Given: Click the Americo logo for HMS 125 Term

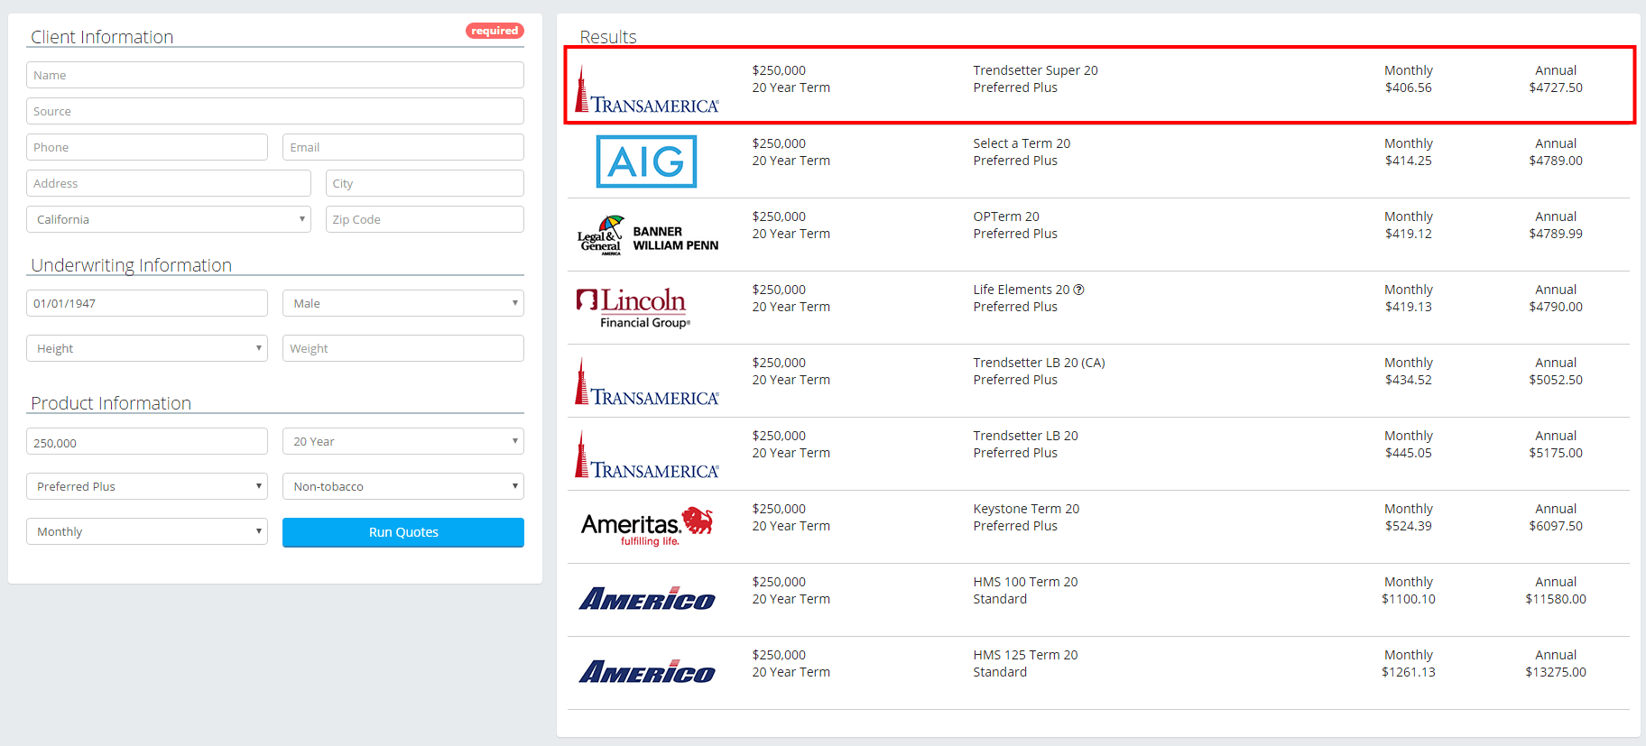Looking at the screenshot, I should 647,672.
